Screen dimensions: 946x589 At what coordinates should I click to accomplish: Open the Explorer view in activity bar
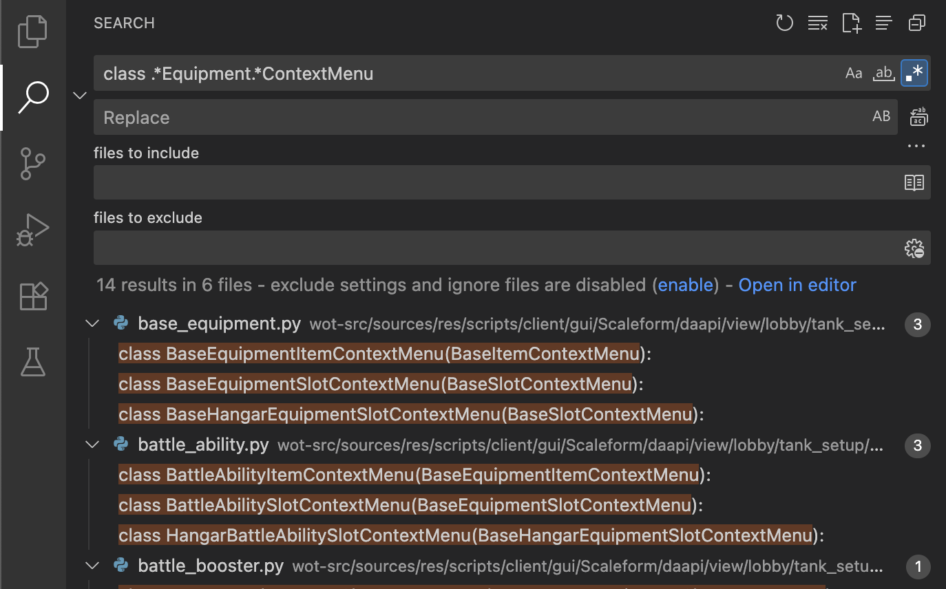point(32,32)
